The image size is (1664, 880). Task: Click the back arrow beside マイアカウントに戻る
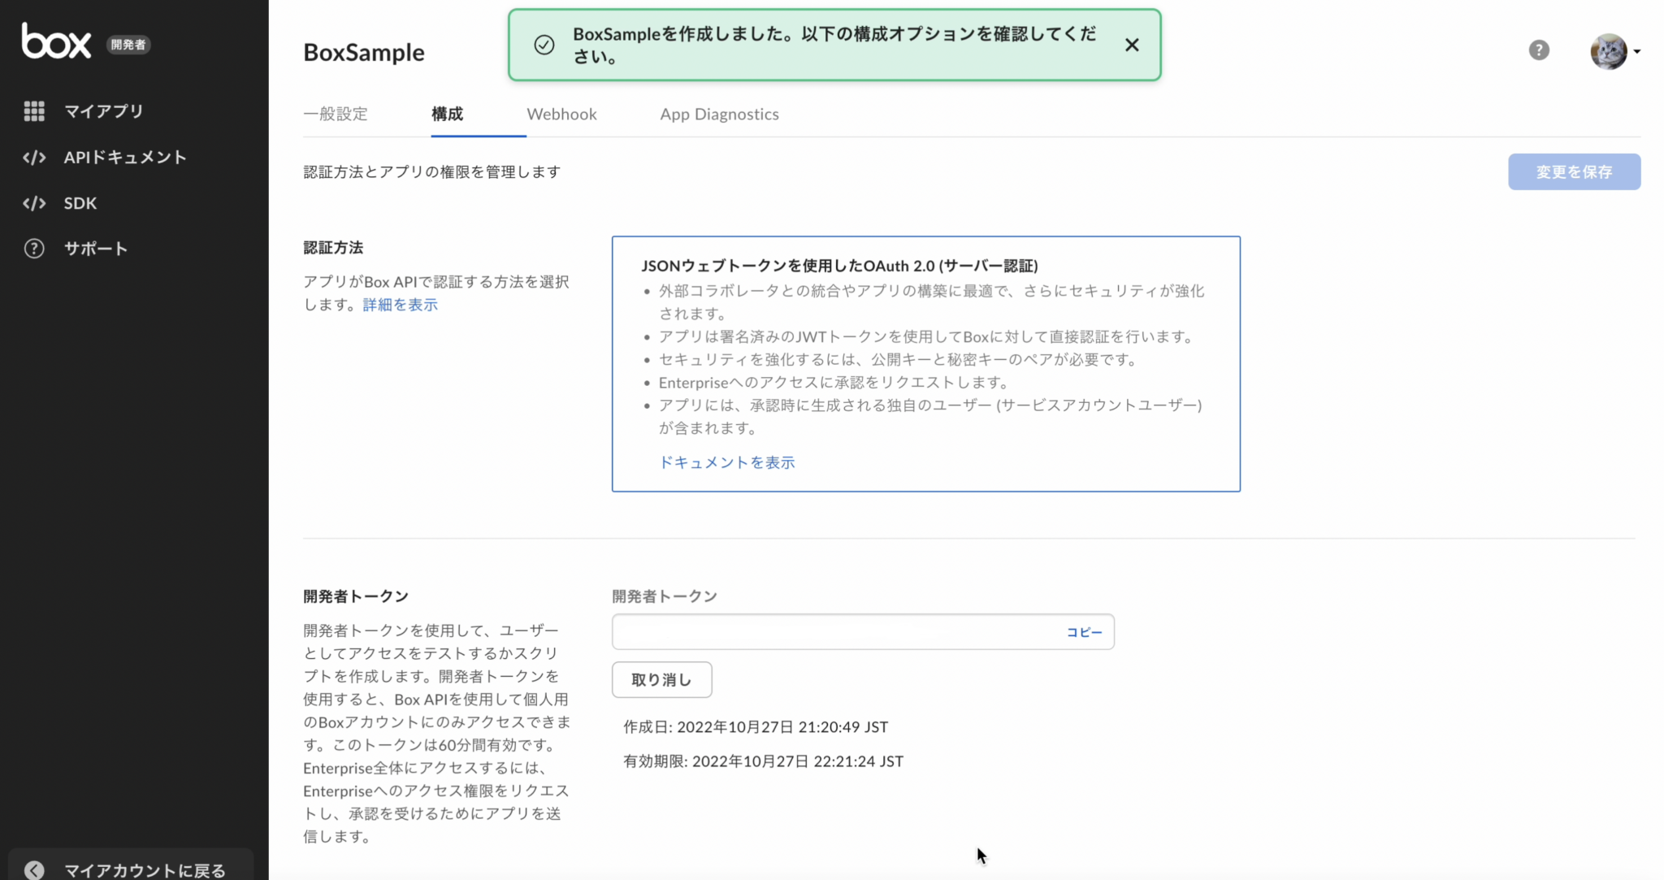point(34,870)
